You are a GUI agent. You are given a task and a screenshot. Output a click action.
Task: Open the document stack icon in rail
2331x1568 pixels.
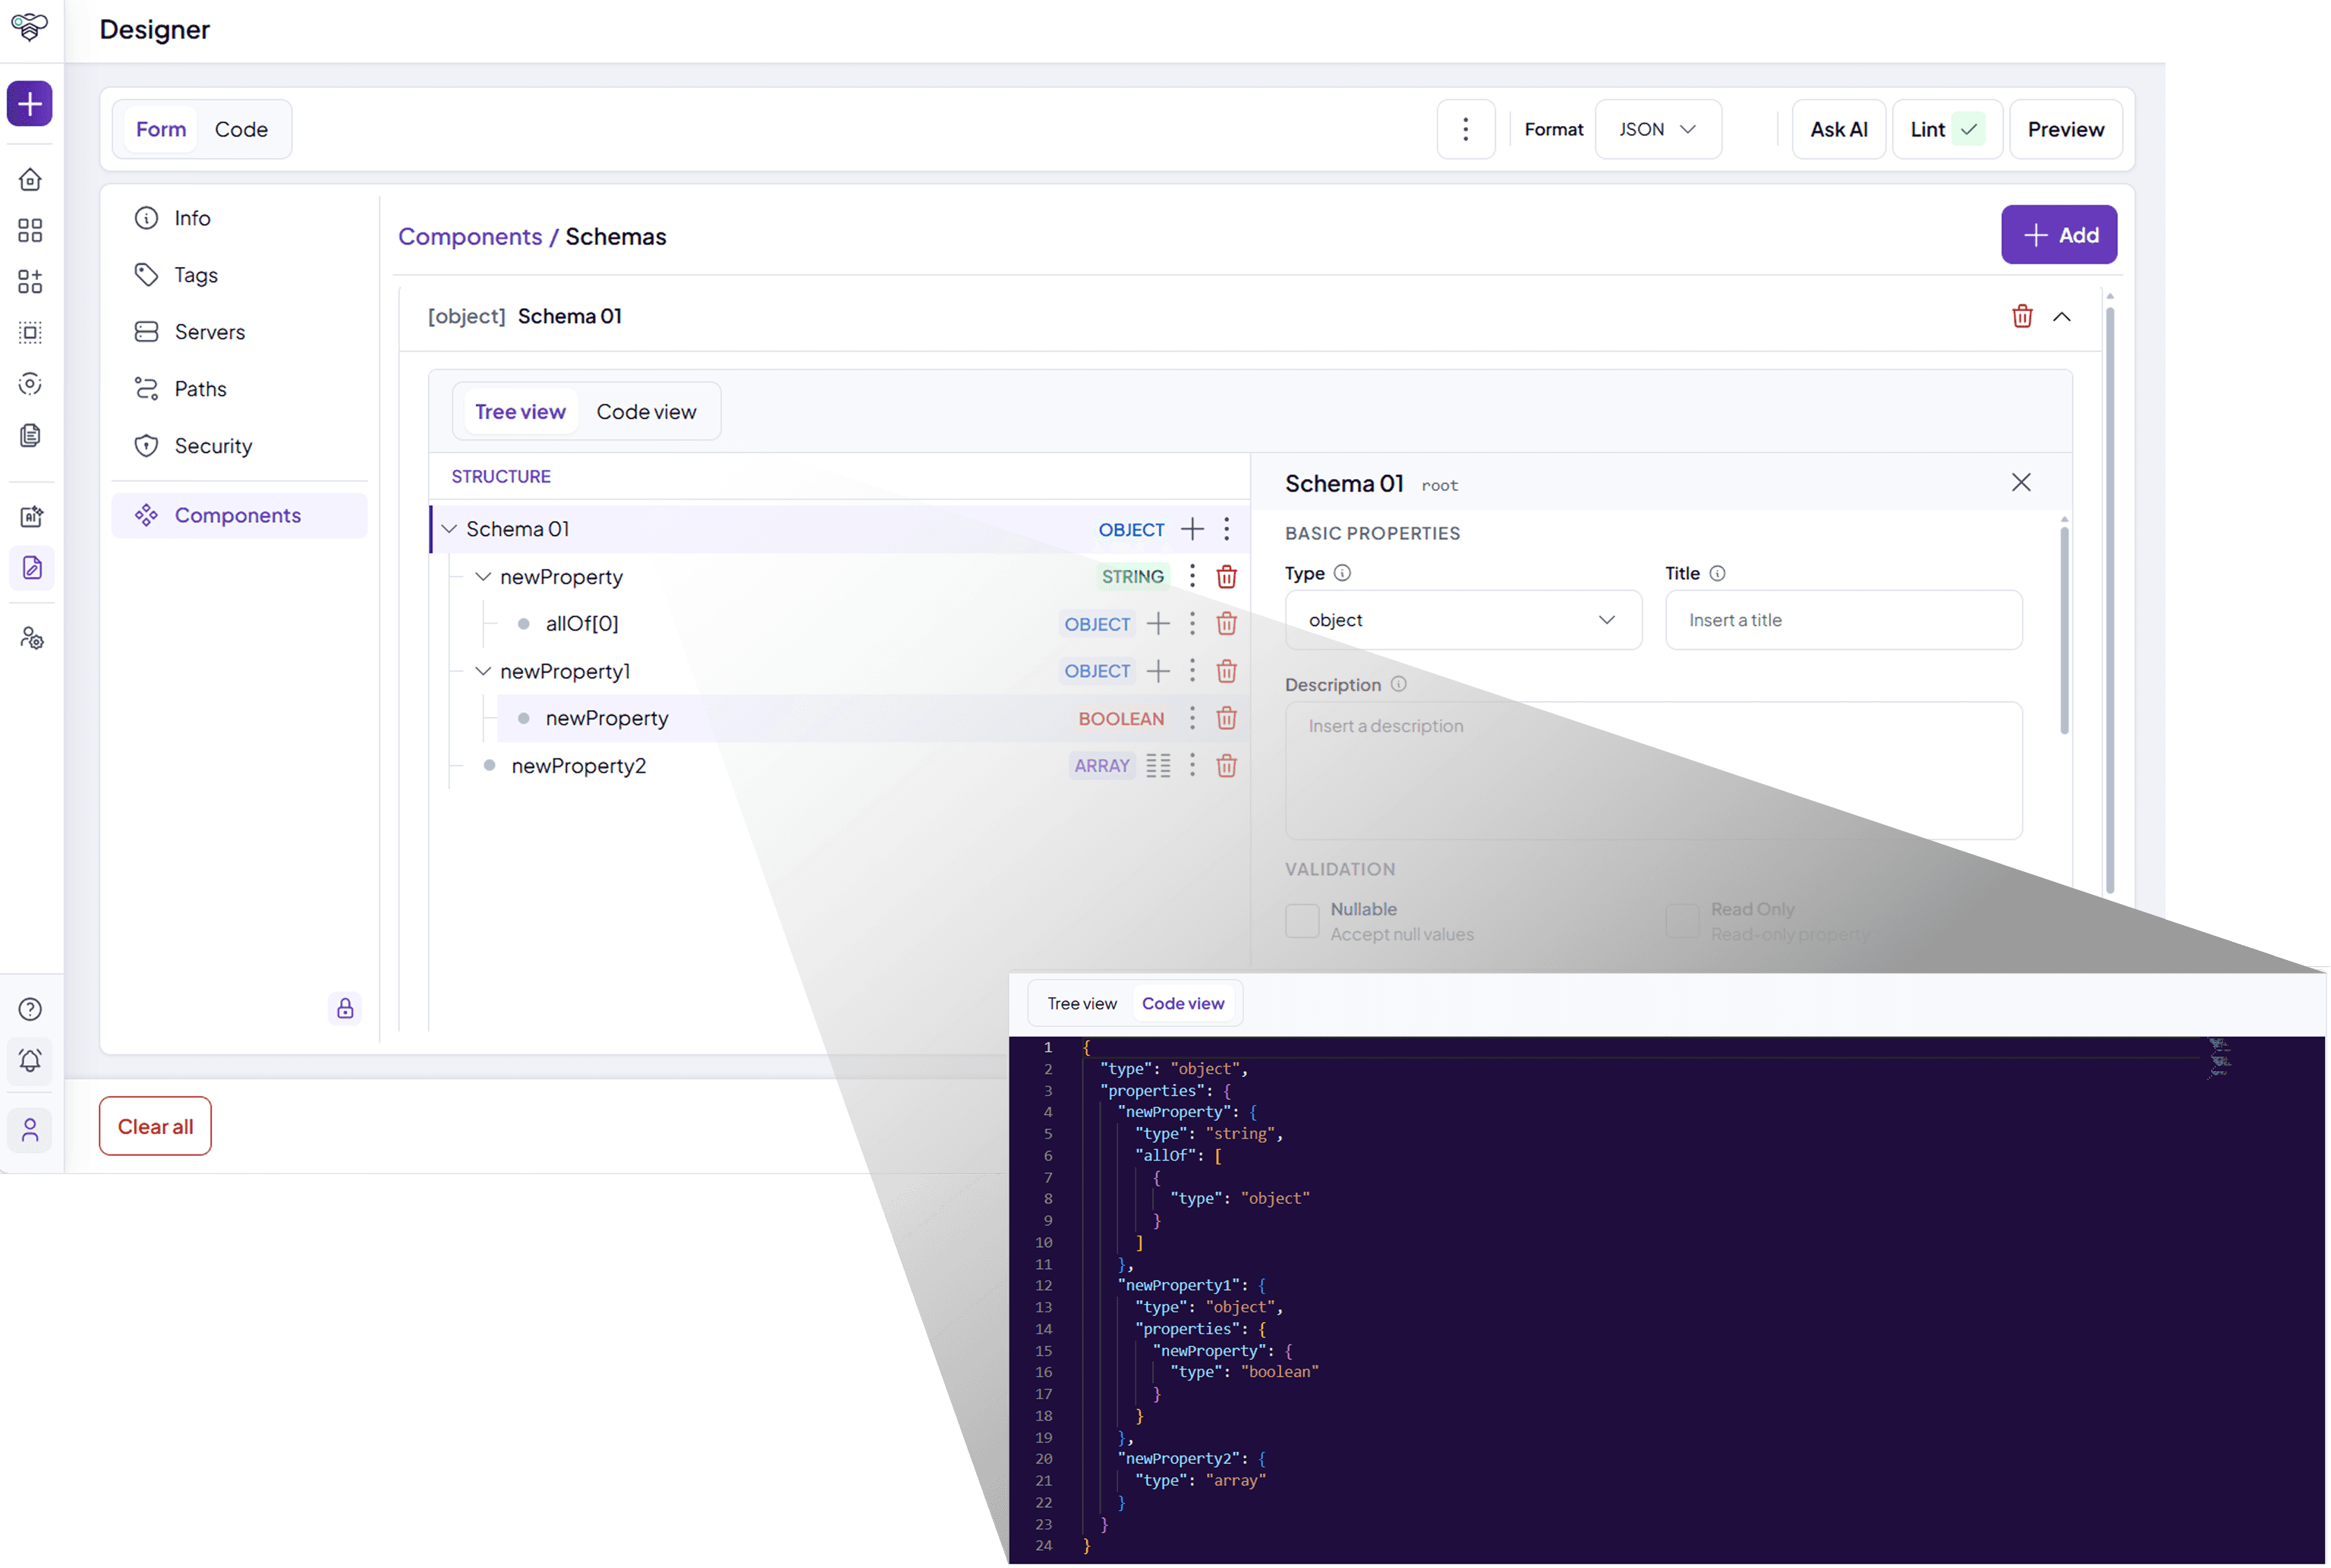pyautogui.click(x=30, y=436)
